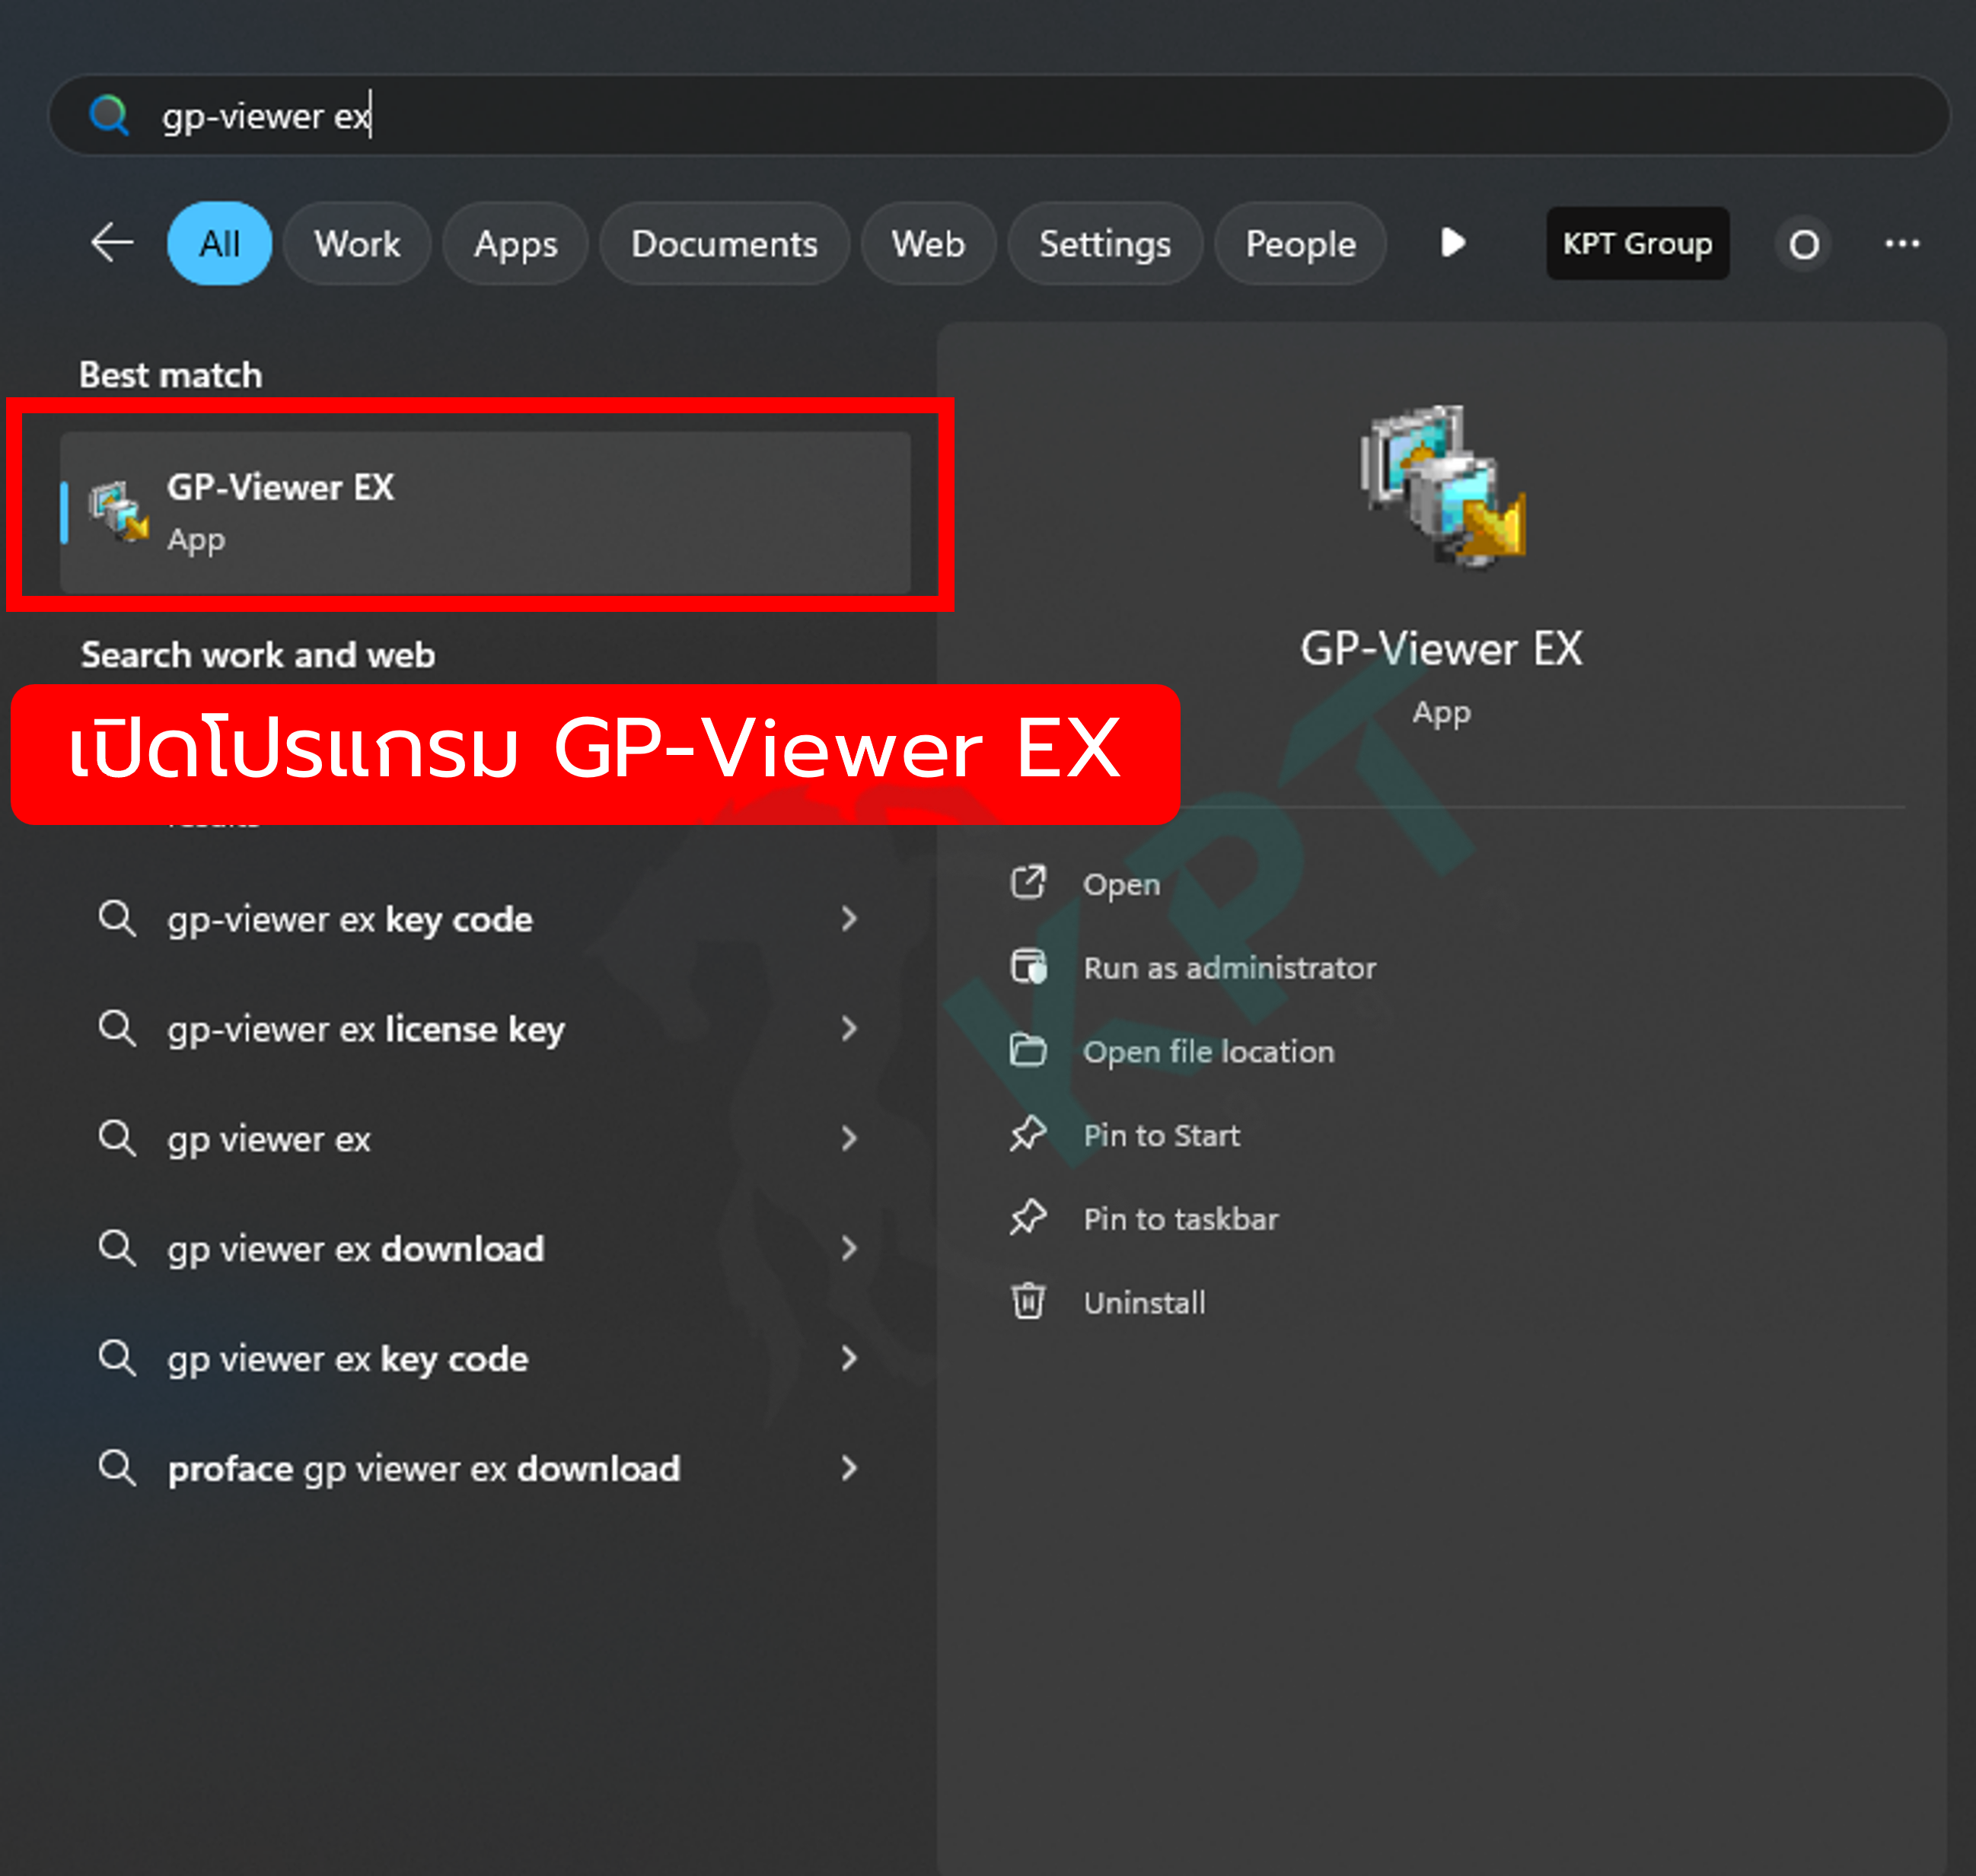This screenshot has width=1976, height=1876.
Task: Switch to the People filter tab
Action: [x=1300, y=244]
